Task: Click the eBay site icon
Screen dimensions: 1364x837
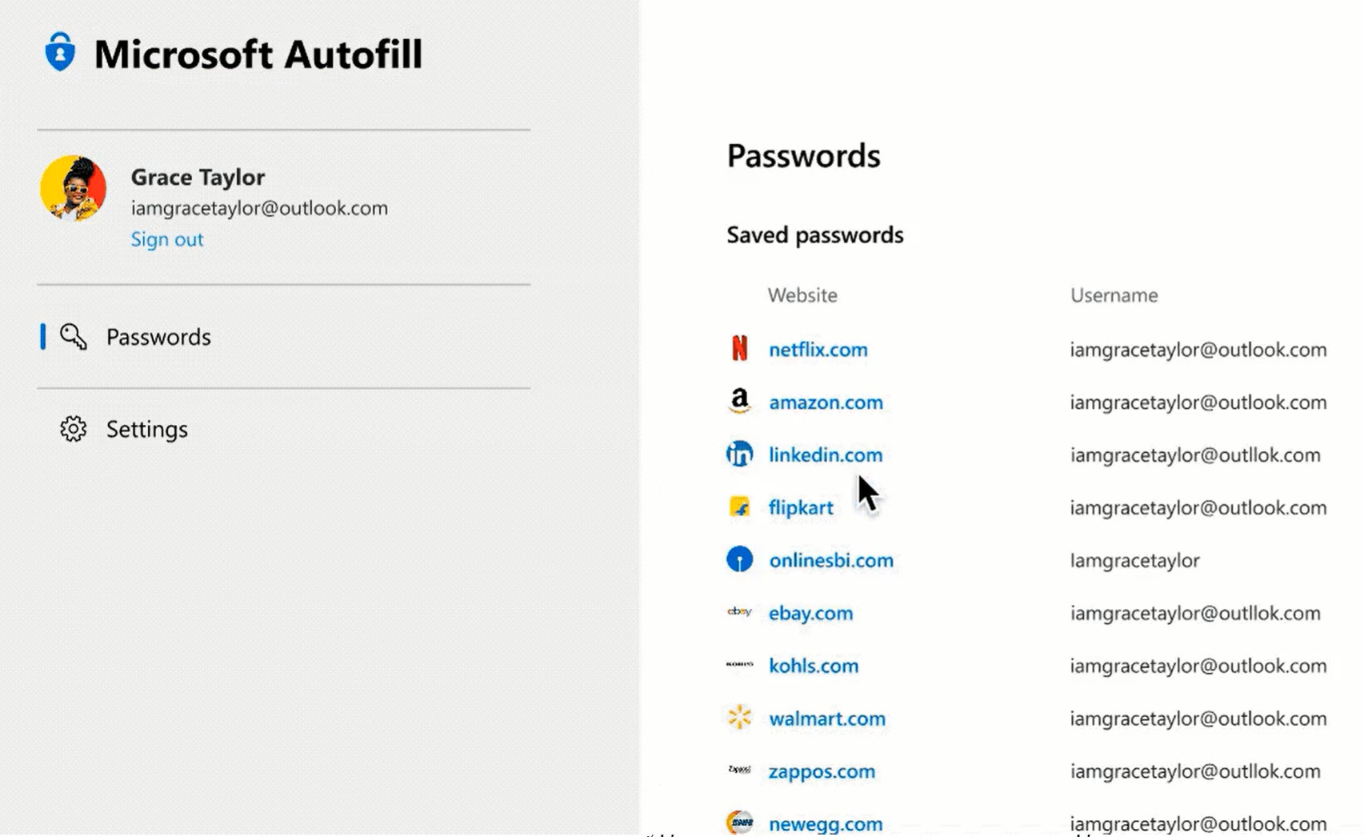Action: point(739,612)
